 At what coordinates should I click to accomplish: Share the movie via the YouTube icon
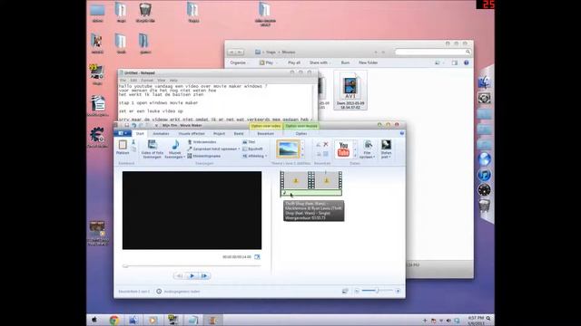click(343, 149)
